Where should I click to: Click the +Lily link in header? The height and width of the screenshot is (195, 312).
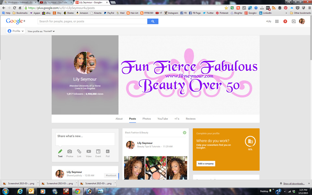tap(269, 21)
